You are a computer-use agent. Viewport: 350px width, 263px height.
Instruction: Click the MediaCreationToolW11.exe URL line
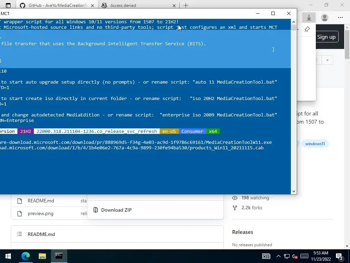click(136, 142)
